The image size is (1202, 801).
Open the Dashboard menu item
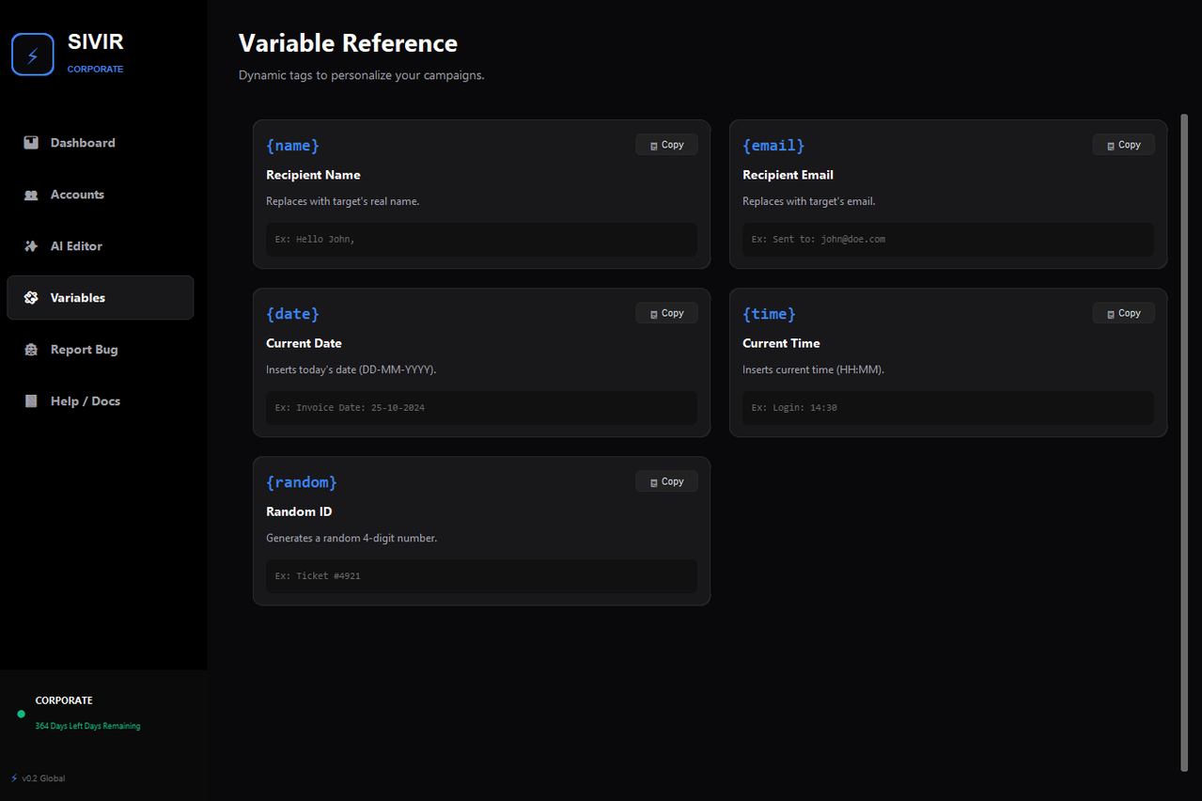click(101, 143)
